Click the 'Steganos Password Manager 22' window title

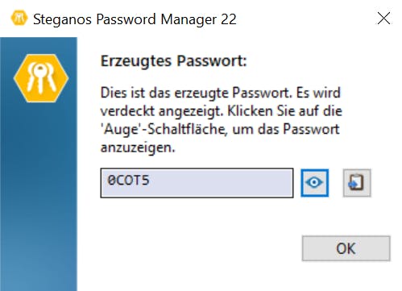coord(135,19)
